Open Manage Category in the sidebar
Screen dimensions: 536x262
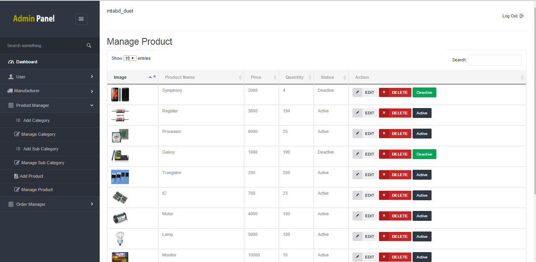click(x=38, y=134)
